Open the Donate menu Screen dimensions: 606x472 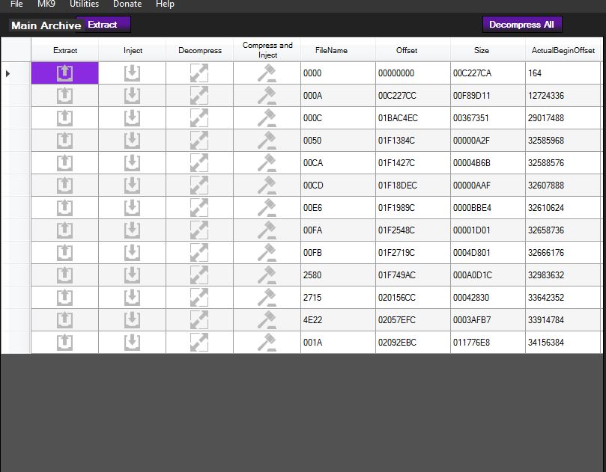tap(127, 4)
